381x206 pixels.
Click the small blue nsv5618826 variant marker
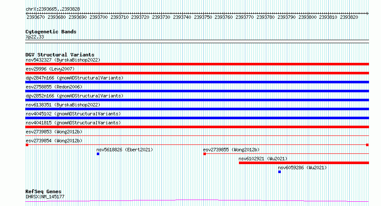[98, 154]
